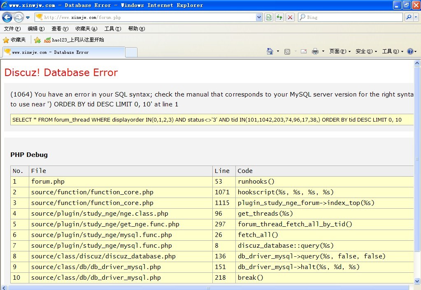Click the plugin_study_nge_forum->index_top(%s) cell
This screenshot has width=421, height=290.
click(x=324, y=203)
